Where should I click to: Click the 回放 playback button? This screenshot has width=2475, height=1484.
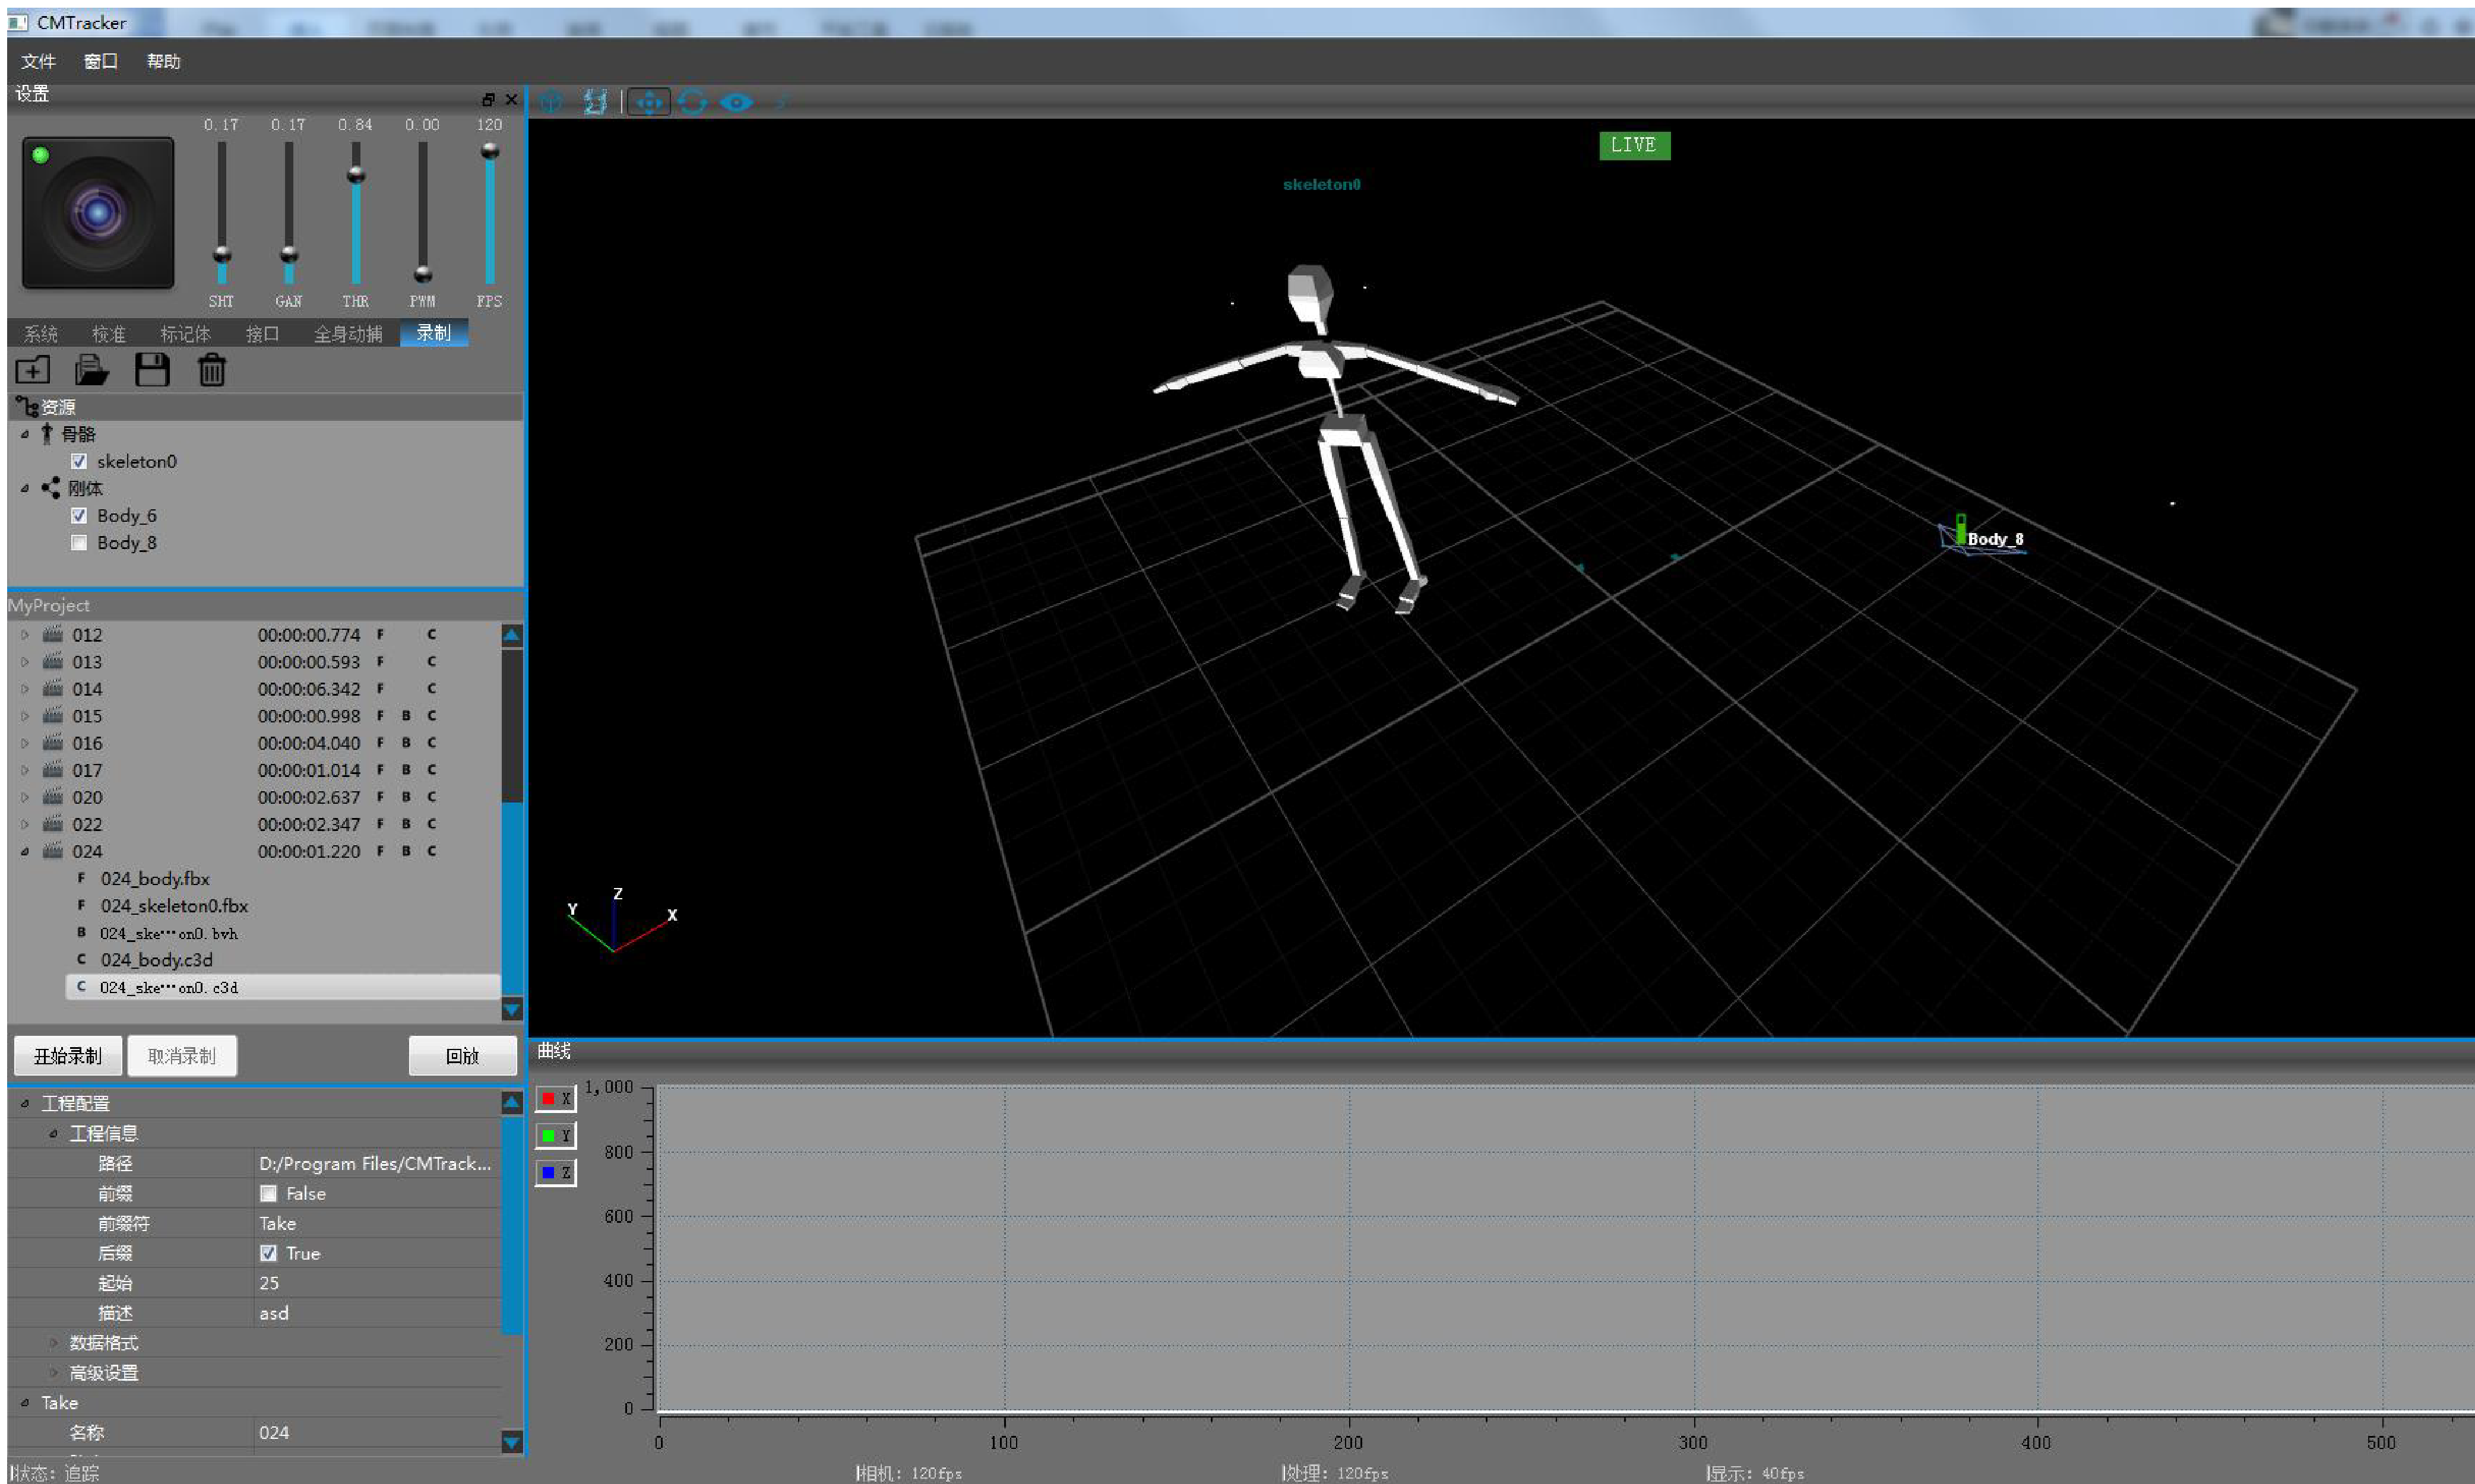coord(462,1056)
